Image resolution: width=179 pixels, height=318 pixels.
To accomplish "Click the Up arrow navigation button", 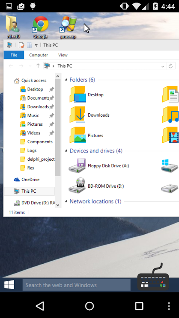I will click(38, 66).
